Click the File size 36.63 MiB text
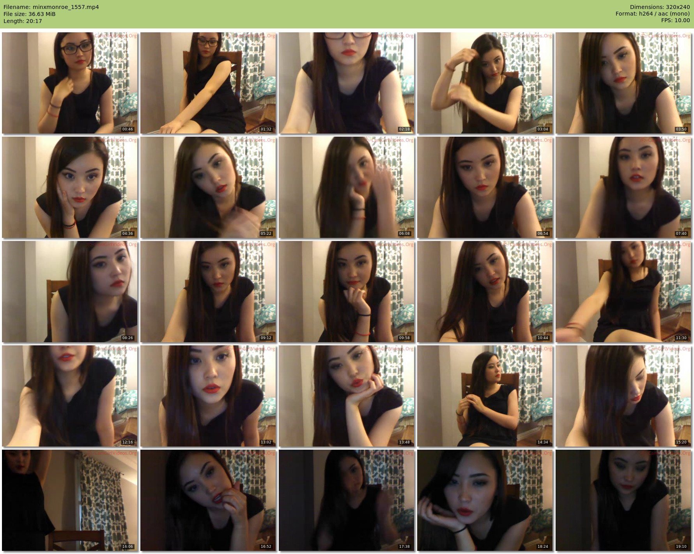 click(30, 14)
